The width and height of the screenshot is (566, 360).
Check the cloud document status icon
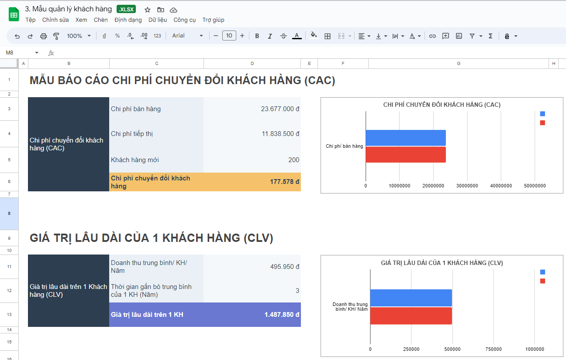tap(174, 10)
